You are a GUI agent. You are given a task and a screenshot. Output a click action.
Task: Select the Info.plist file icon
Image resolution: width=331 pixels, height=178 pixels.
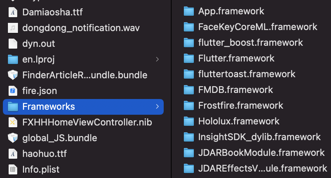[13, 169]
